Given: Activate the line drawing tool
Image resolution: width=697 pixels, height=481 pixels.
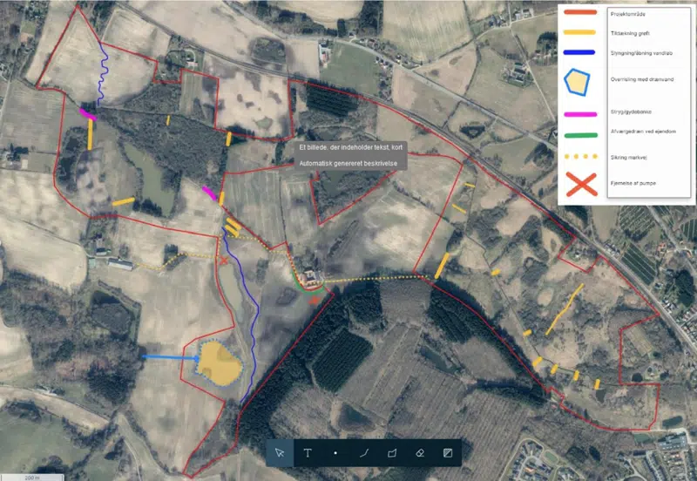Looking at the screenshot, I should [x=363, y=453].
